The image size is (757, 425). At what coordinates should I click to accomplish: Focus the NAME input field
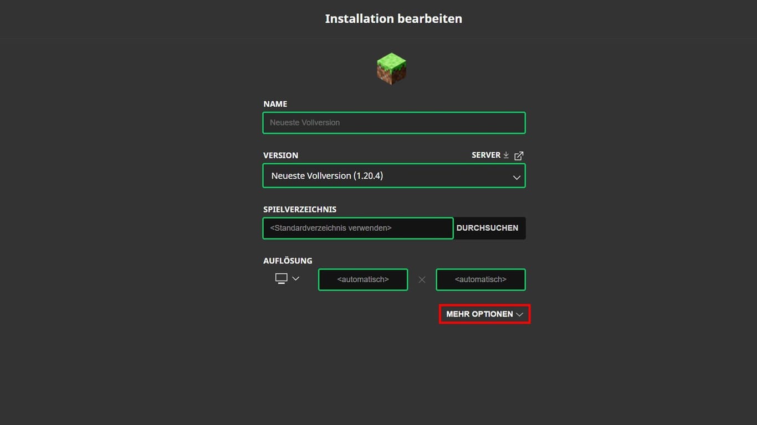(x=394, y=123)
